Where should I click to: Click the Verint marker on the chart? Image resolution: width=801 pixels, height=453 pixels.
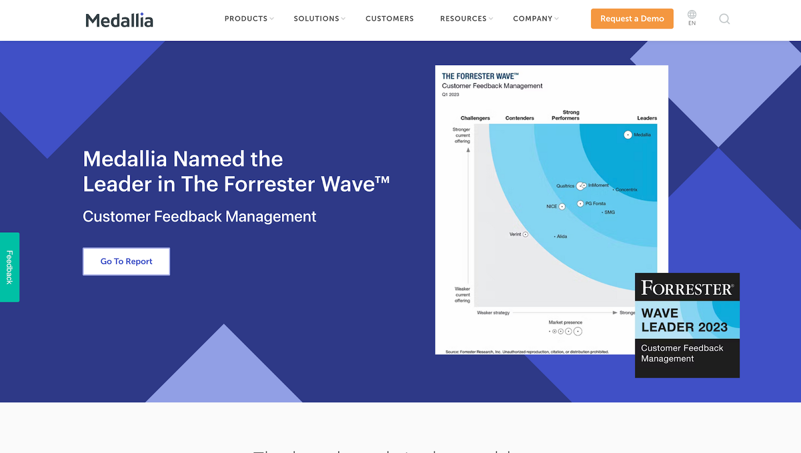(525, 234)
